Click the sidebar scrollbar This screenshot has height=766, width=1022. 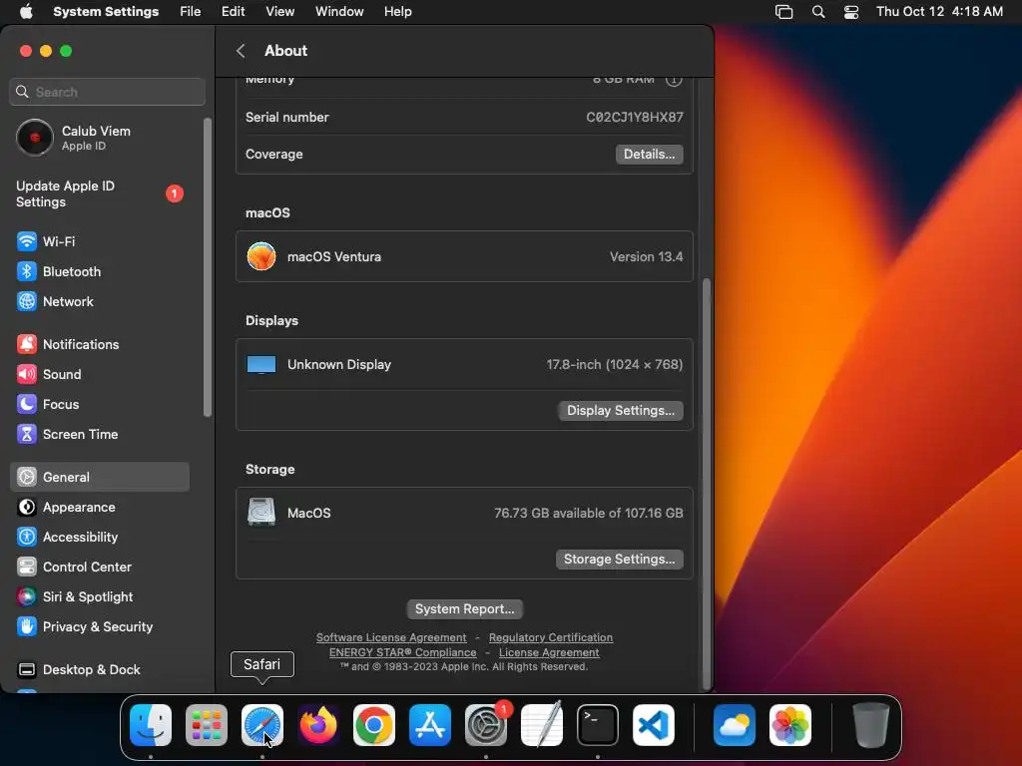point(208,267)
